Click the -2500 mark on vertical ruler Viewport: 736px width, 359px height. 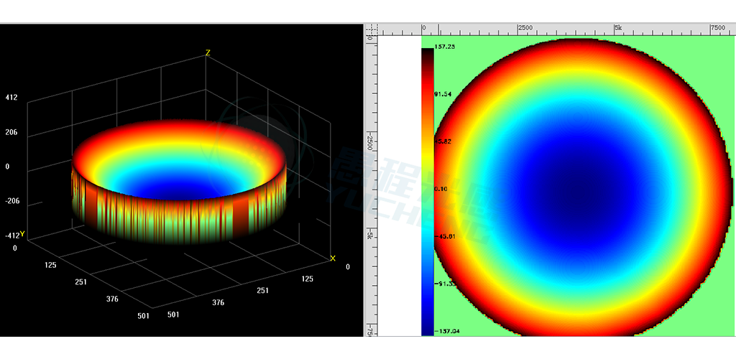(x=370, y=141)
